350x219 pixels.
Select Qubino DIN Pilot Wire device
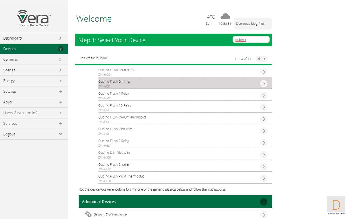click(185, 154)
